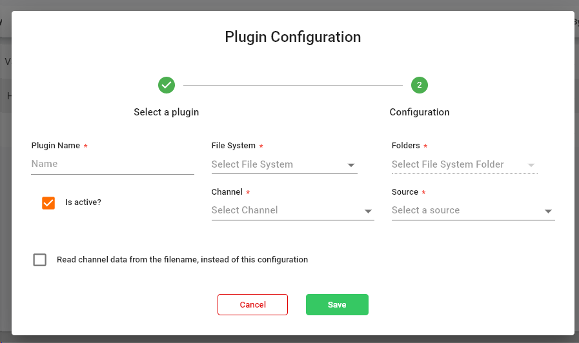The image size is (579, 343).
Task: Enable reading channel data from filename
Action: click(x=40, y=260)
